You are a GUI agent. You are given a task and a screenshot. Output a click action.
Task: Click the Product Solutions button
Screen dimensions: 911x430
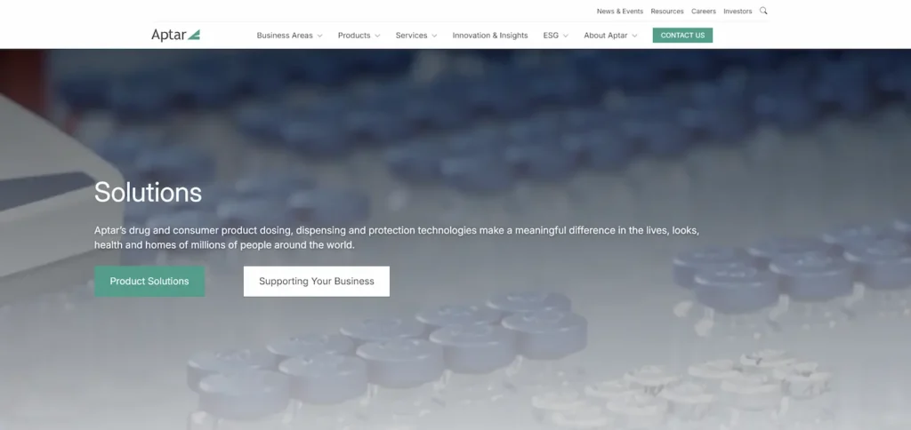coord(149,281)
